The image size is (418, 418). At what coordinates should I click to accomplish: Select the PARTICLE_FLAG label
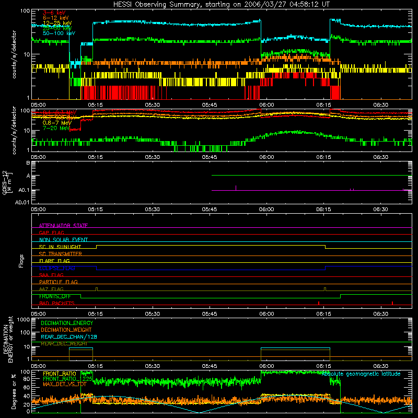pos(59,282)
